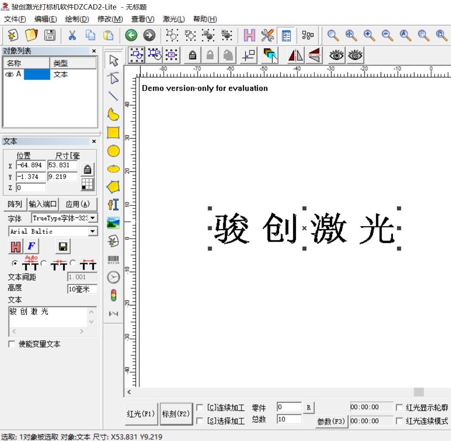This screenshot has height=441, width=451.
Task: Insert a delay timer with the clock icon
Action: click(x=113, y=277)
